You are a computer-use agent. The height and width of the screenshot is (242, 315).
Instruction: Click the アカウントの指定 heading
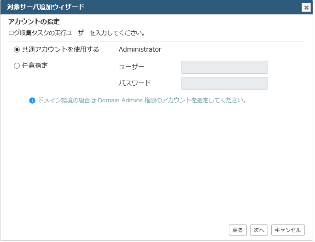[x=34, y=22]
